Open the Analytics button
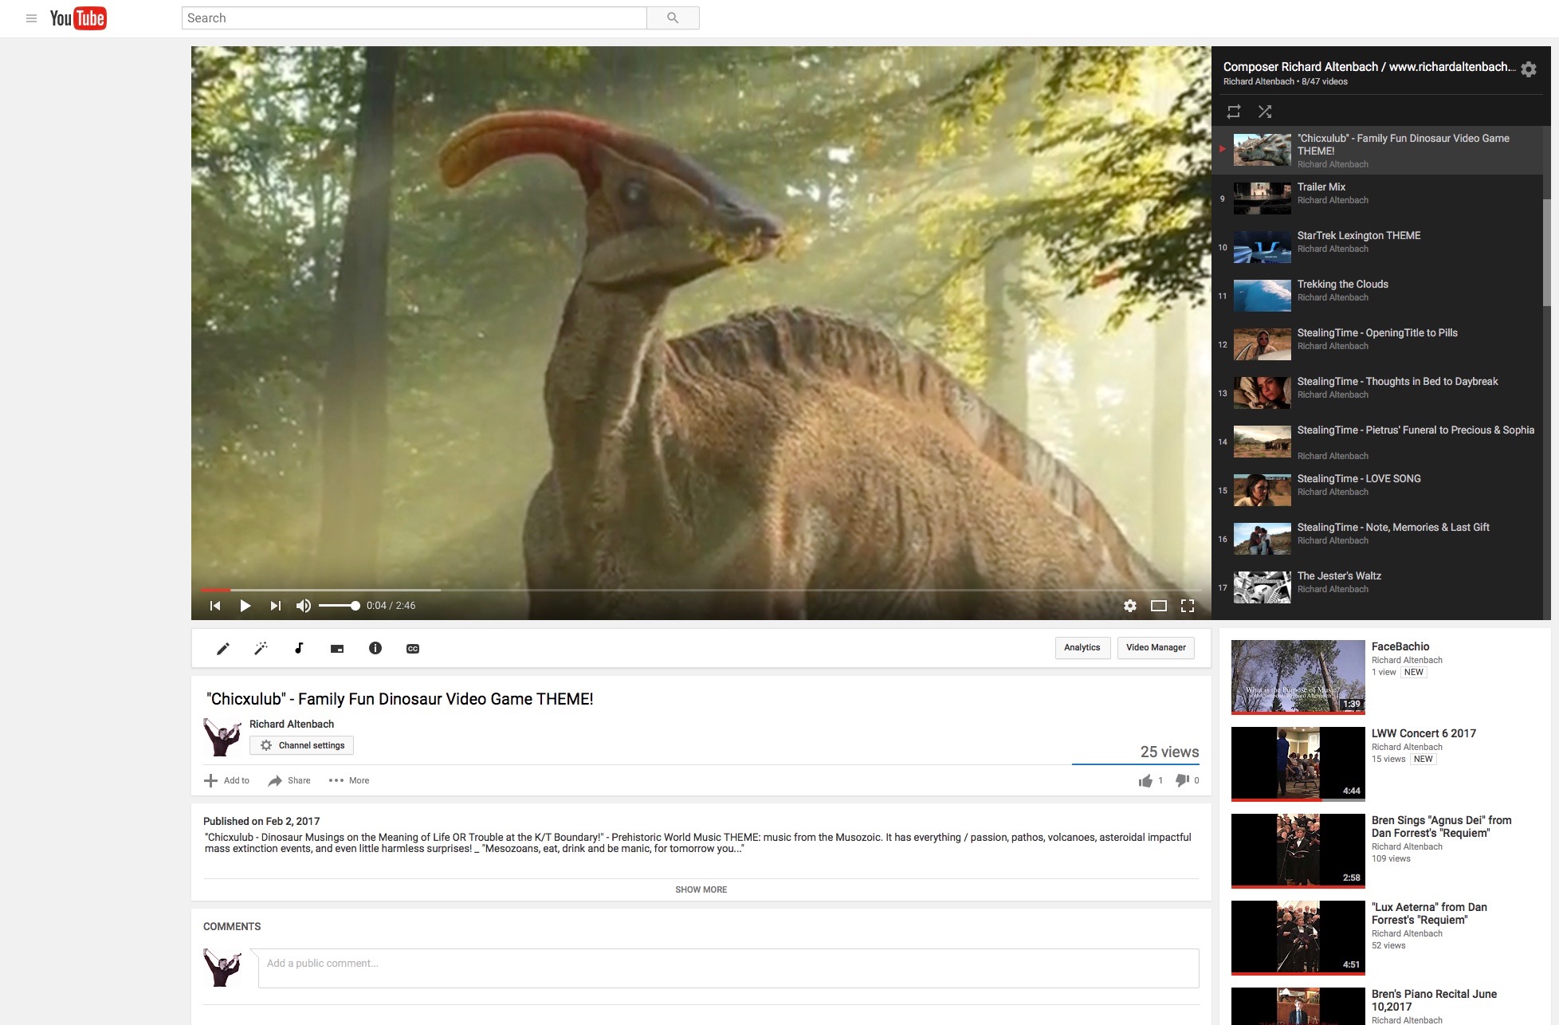Image resolution: width=1559 pixels, height=1025 pixels. pos(1082,648)
